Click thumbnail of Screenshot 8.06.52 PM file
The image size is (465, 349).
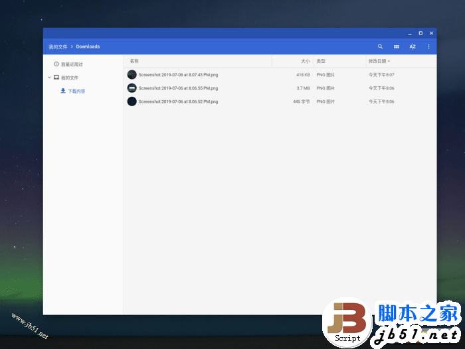click(x=132, y=102)
